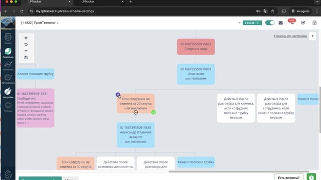321x180 pixels.
Task: Select the orange 'не ответил за 30 секунд' node
Action: point(76,163)
